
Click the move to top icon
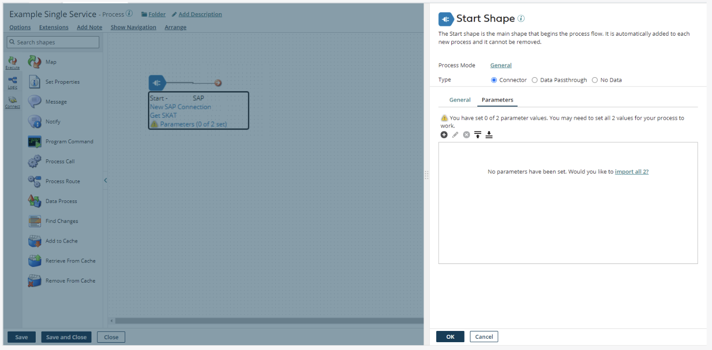478,135
